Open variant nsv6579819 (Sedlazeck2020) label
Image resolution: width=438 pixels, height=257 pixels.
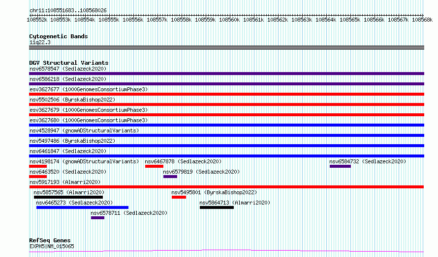click(x=201, y=172)
